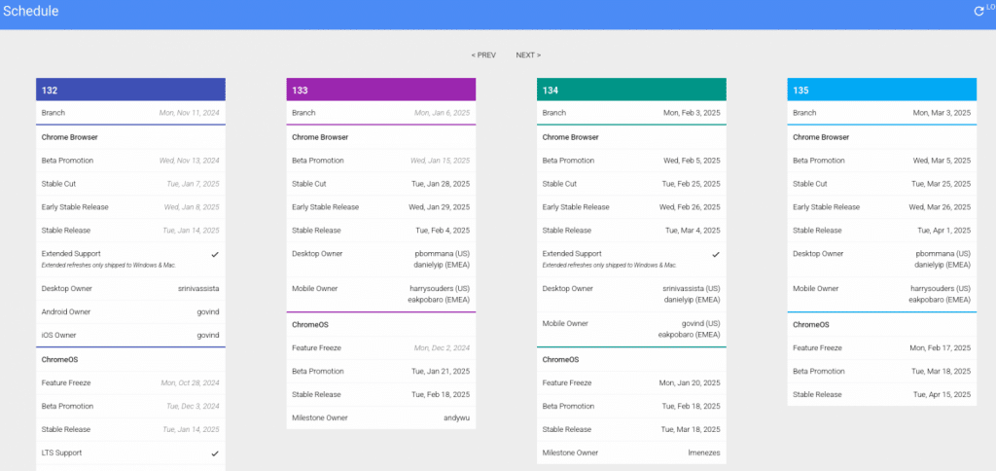
Task: Click Wed, Feb 5, 2025 beta promotion date
Action: point(692,161)
